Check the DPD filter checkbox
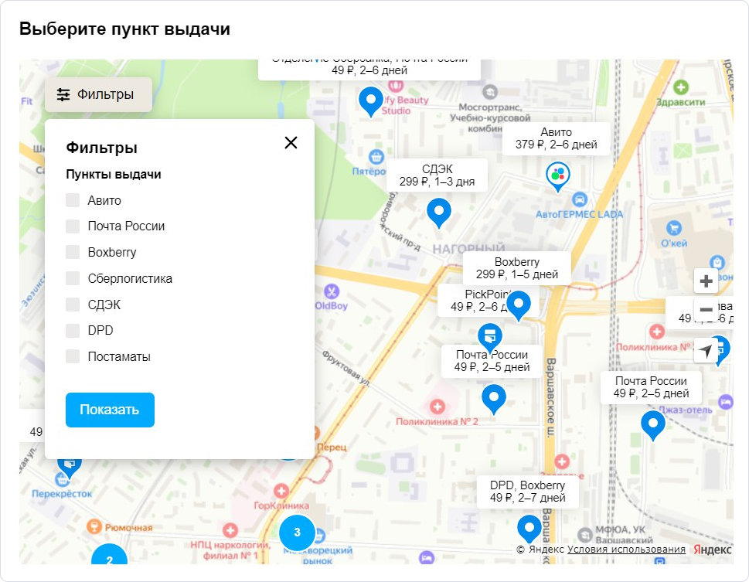Screen dimensions: 749x582 [x=73, y=330]
